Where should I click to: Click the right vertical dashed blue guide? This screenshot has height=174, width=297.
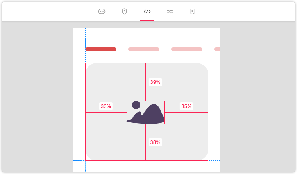(208, 45)
